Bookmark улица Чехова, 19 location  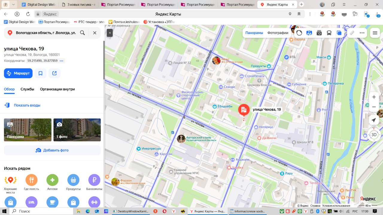coord(40,73)
